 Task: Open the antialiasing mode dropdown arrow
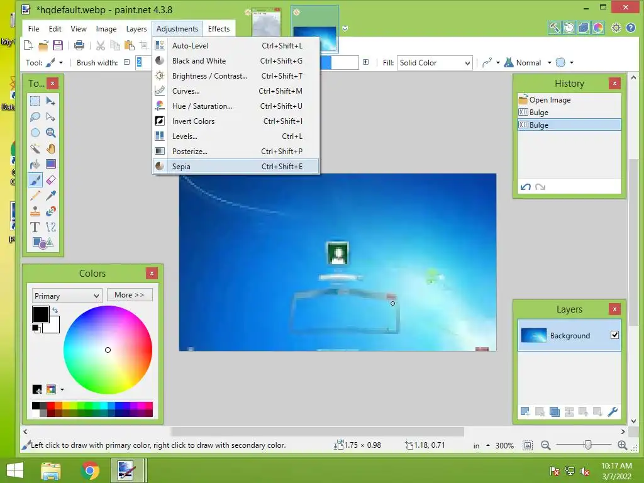tap(498, 63)
